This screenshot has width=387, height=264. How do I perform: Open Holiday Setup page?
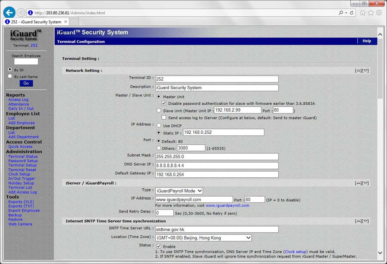click(21, 183)
